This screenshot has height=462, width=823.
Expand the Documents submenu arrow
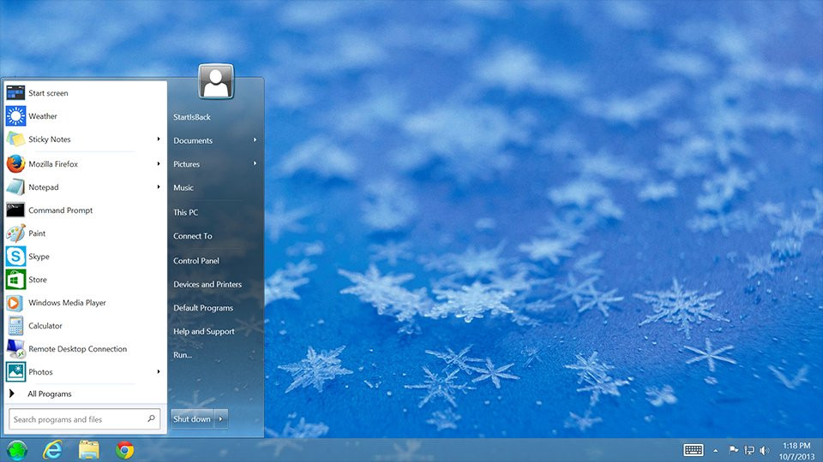[255, 139]
